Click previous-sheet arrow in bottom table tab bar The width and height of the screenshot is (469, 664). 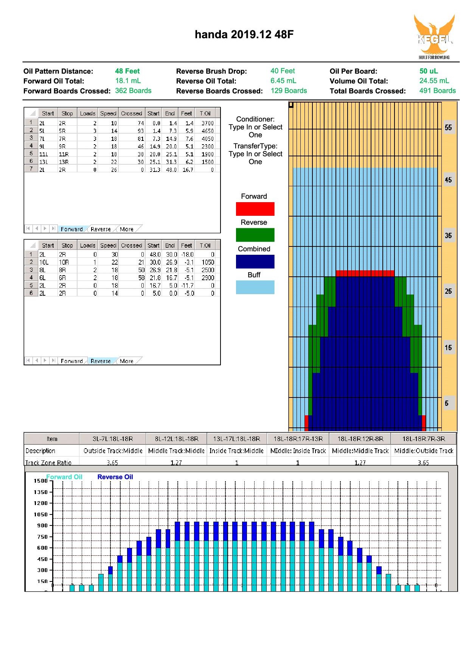(37, 360)
